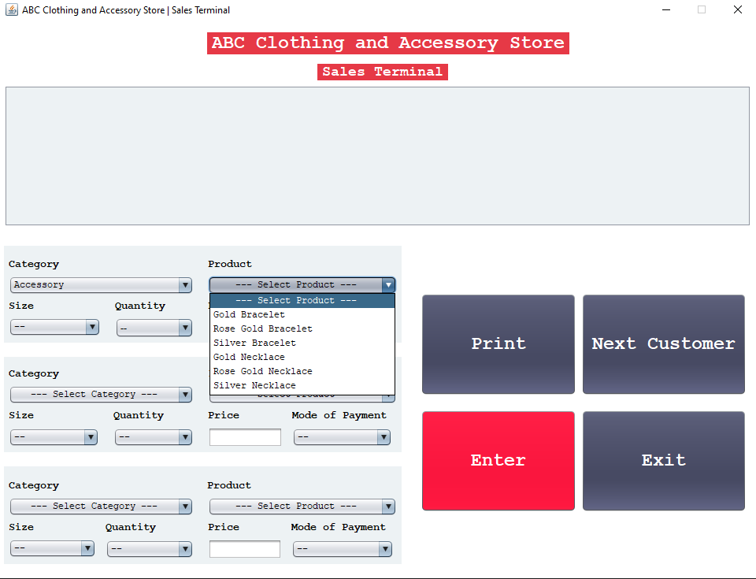Viewport: 756px width, 579px height.
Task: Click the red Enter button
Action: click(x=498, y=461)
